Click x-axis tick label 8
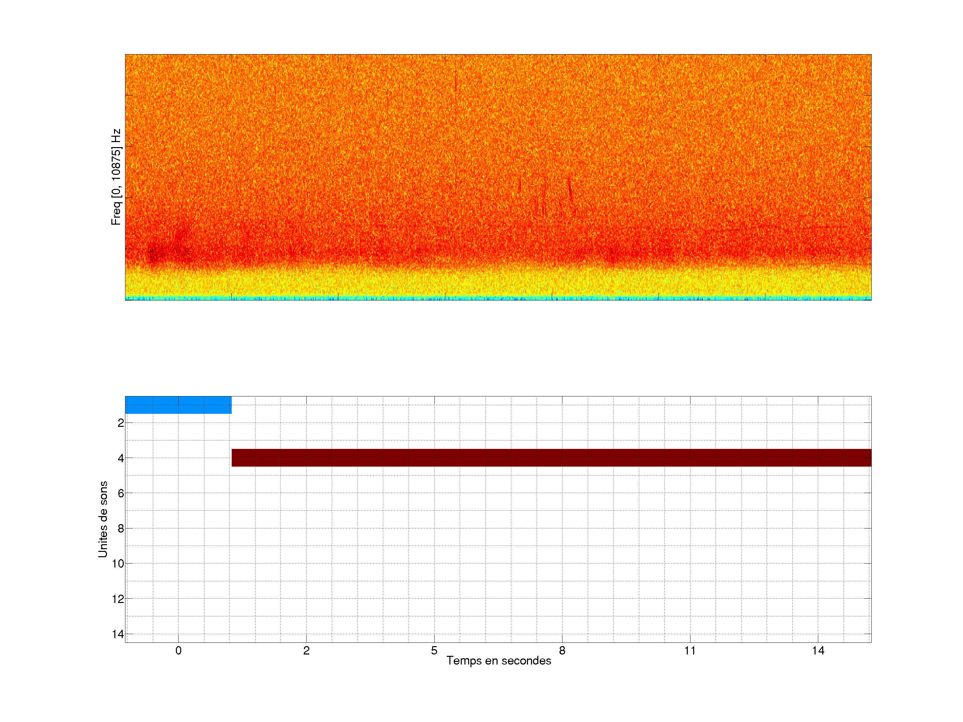The image size is (963, 722). (x=562, y=650)
